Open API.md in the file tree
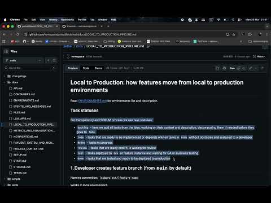This screenshot has height=203, width=271. (x=18, y=88)
